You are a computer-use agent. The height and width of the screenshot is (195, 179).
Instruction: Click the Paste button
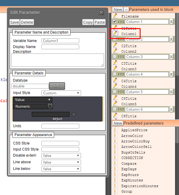tap(100, 22)
